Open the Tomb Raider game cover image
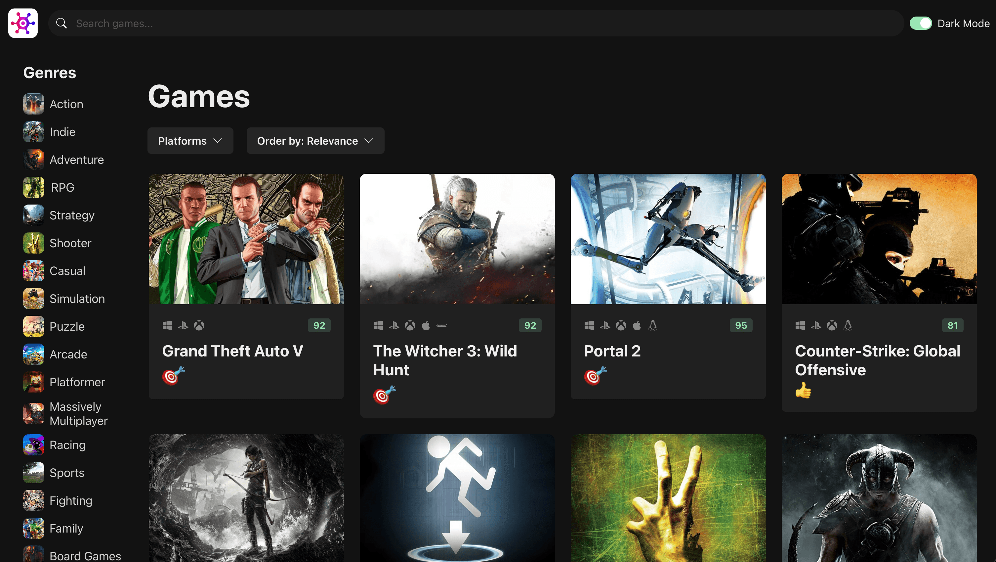The width and height of the screenshot is (996, 562). tap(246, 498)
